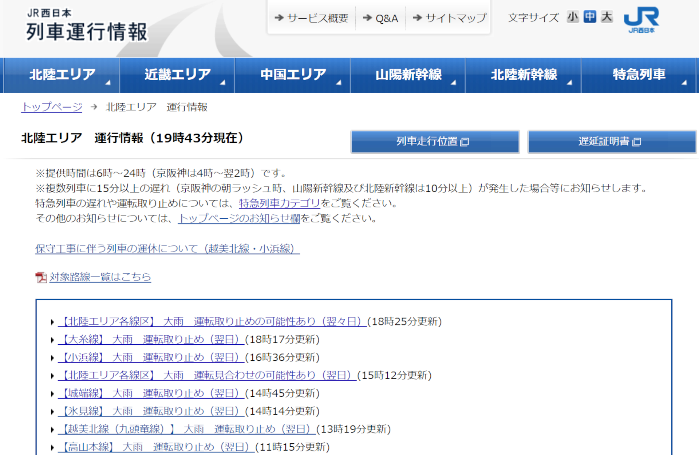This screenshot has height=455, width=699.
Task: Click the arrow icon before サービス概要
Action: [279, 17]
